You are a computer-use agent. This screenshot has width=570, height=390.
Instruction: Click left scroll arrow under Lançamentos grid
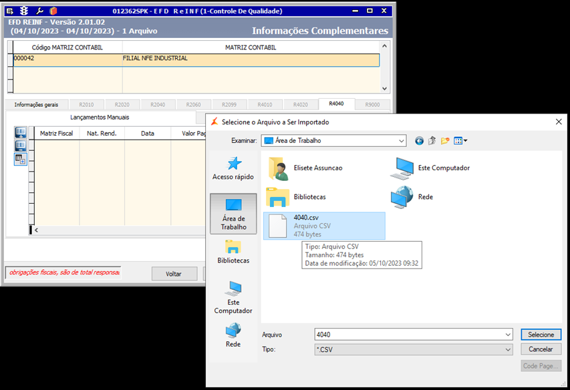(x=36, y=230)
